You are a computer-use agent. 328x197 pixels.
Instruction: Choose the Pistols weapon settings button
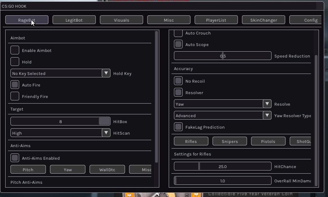coord(268,141)
